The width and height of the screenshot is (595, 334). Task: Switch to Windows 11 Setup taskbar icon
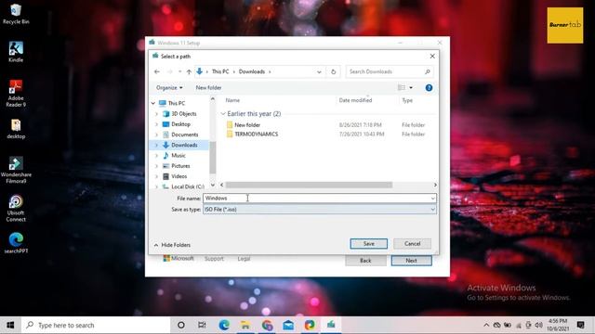(x=331, y=325)
